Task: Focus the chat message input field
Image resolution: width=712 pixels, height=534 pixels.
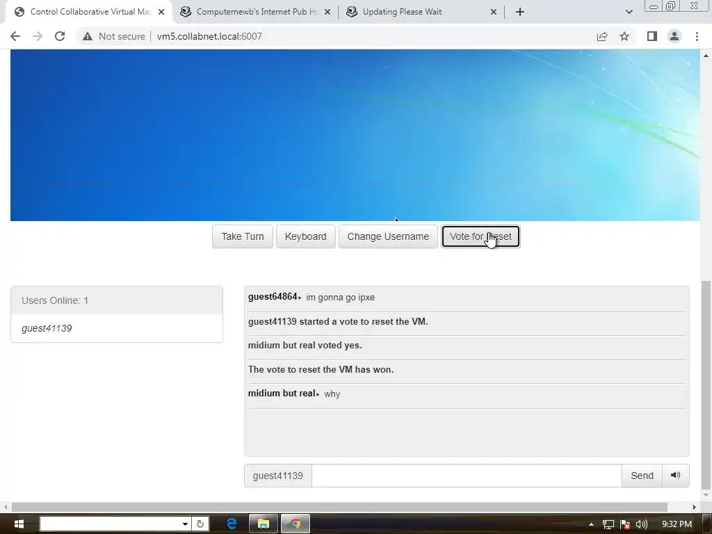Action: pyautogui.click(x=467, y=476)
